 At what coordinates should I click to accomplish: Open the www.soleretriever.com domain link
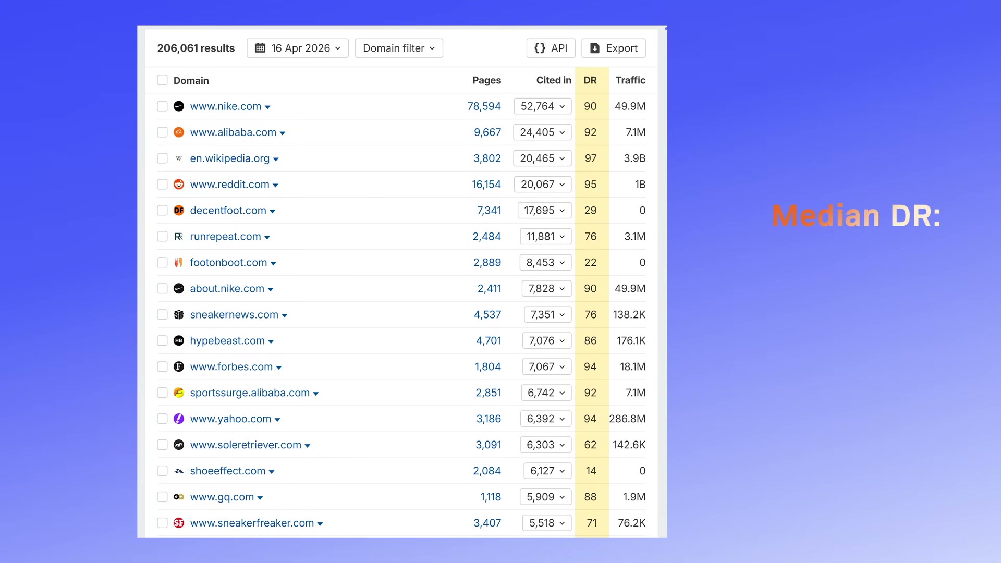[x=246, y=445]
